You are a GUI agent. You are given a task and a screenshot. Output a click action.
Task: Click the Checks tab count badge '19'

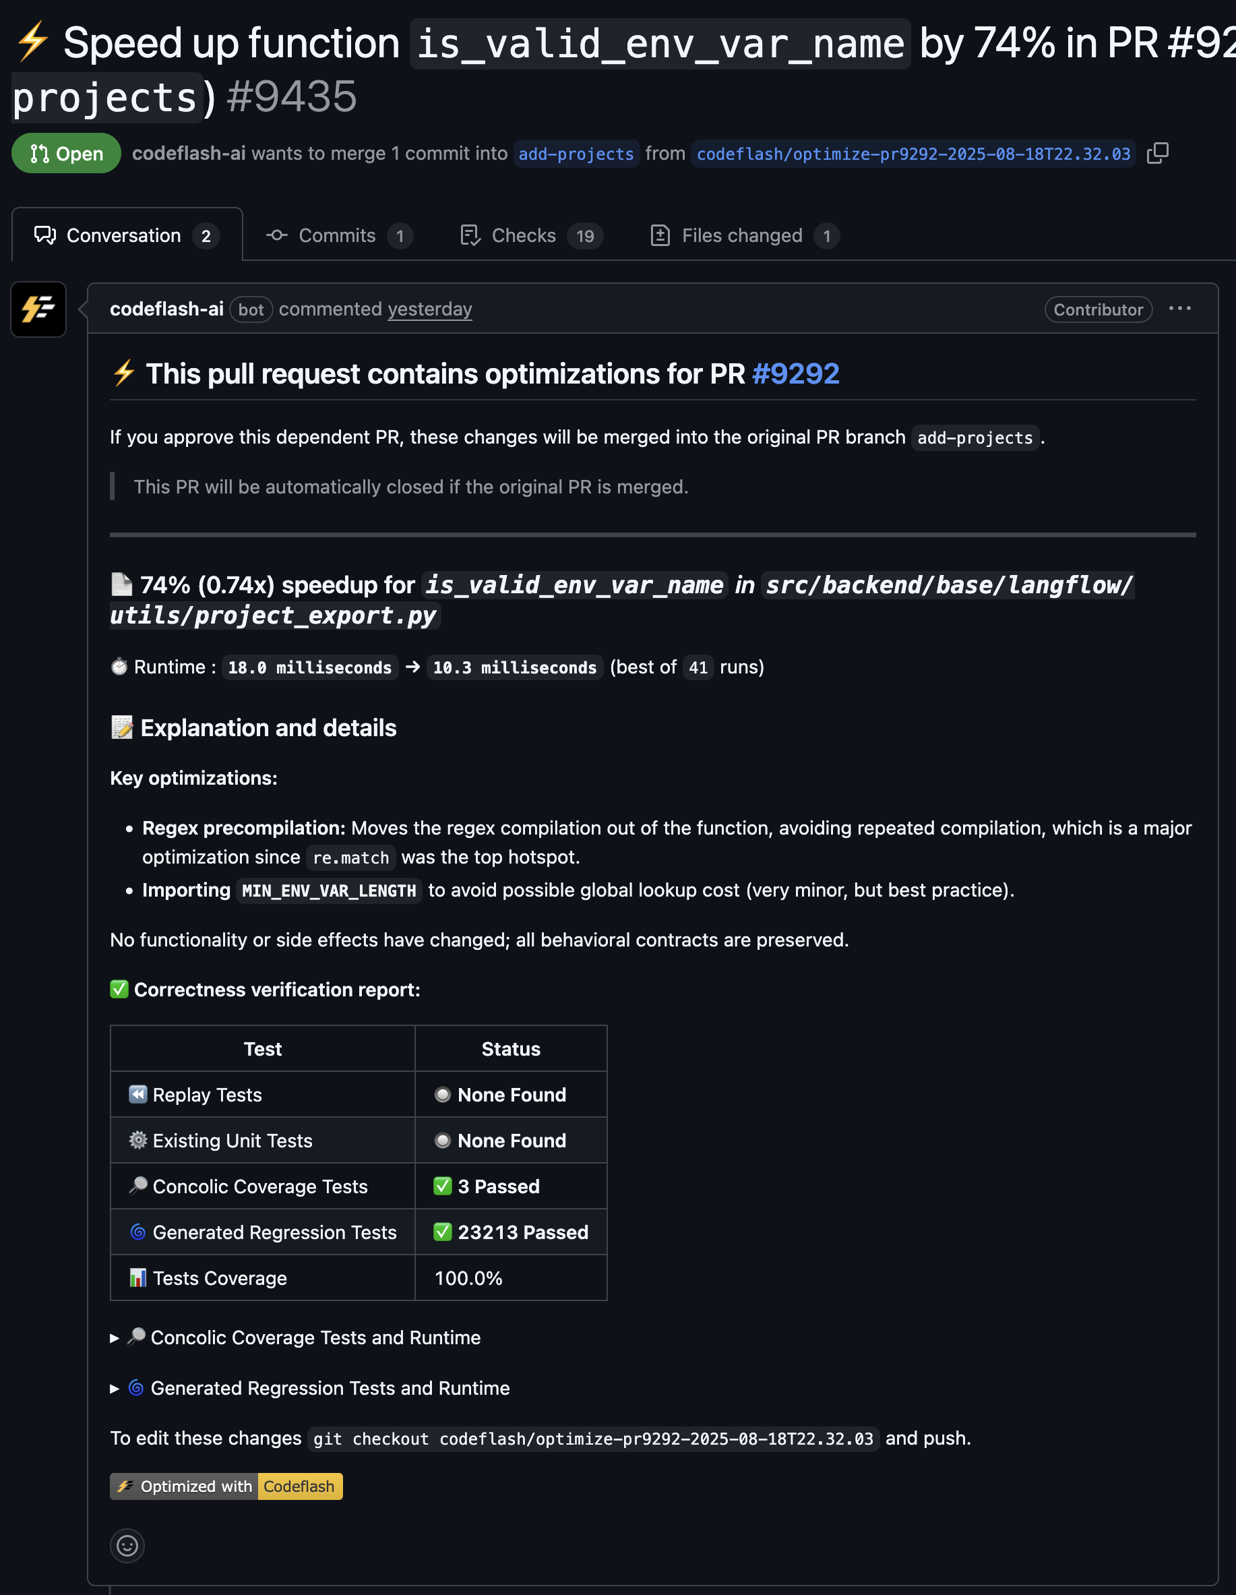coord(585,236)
